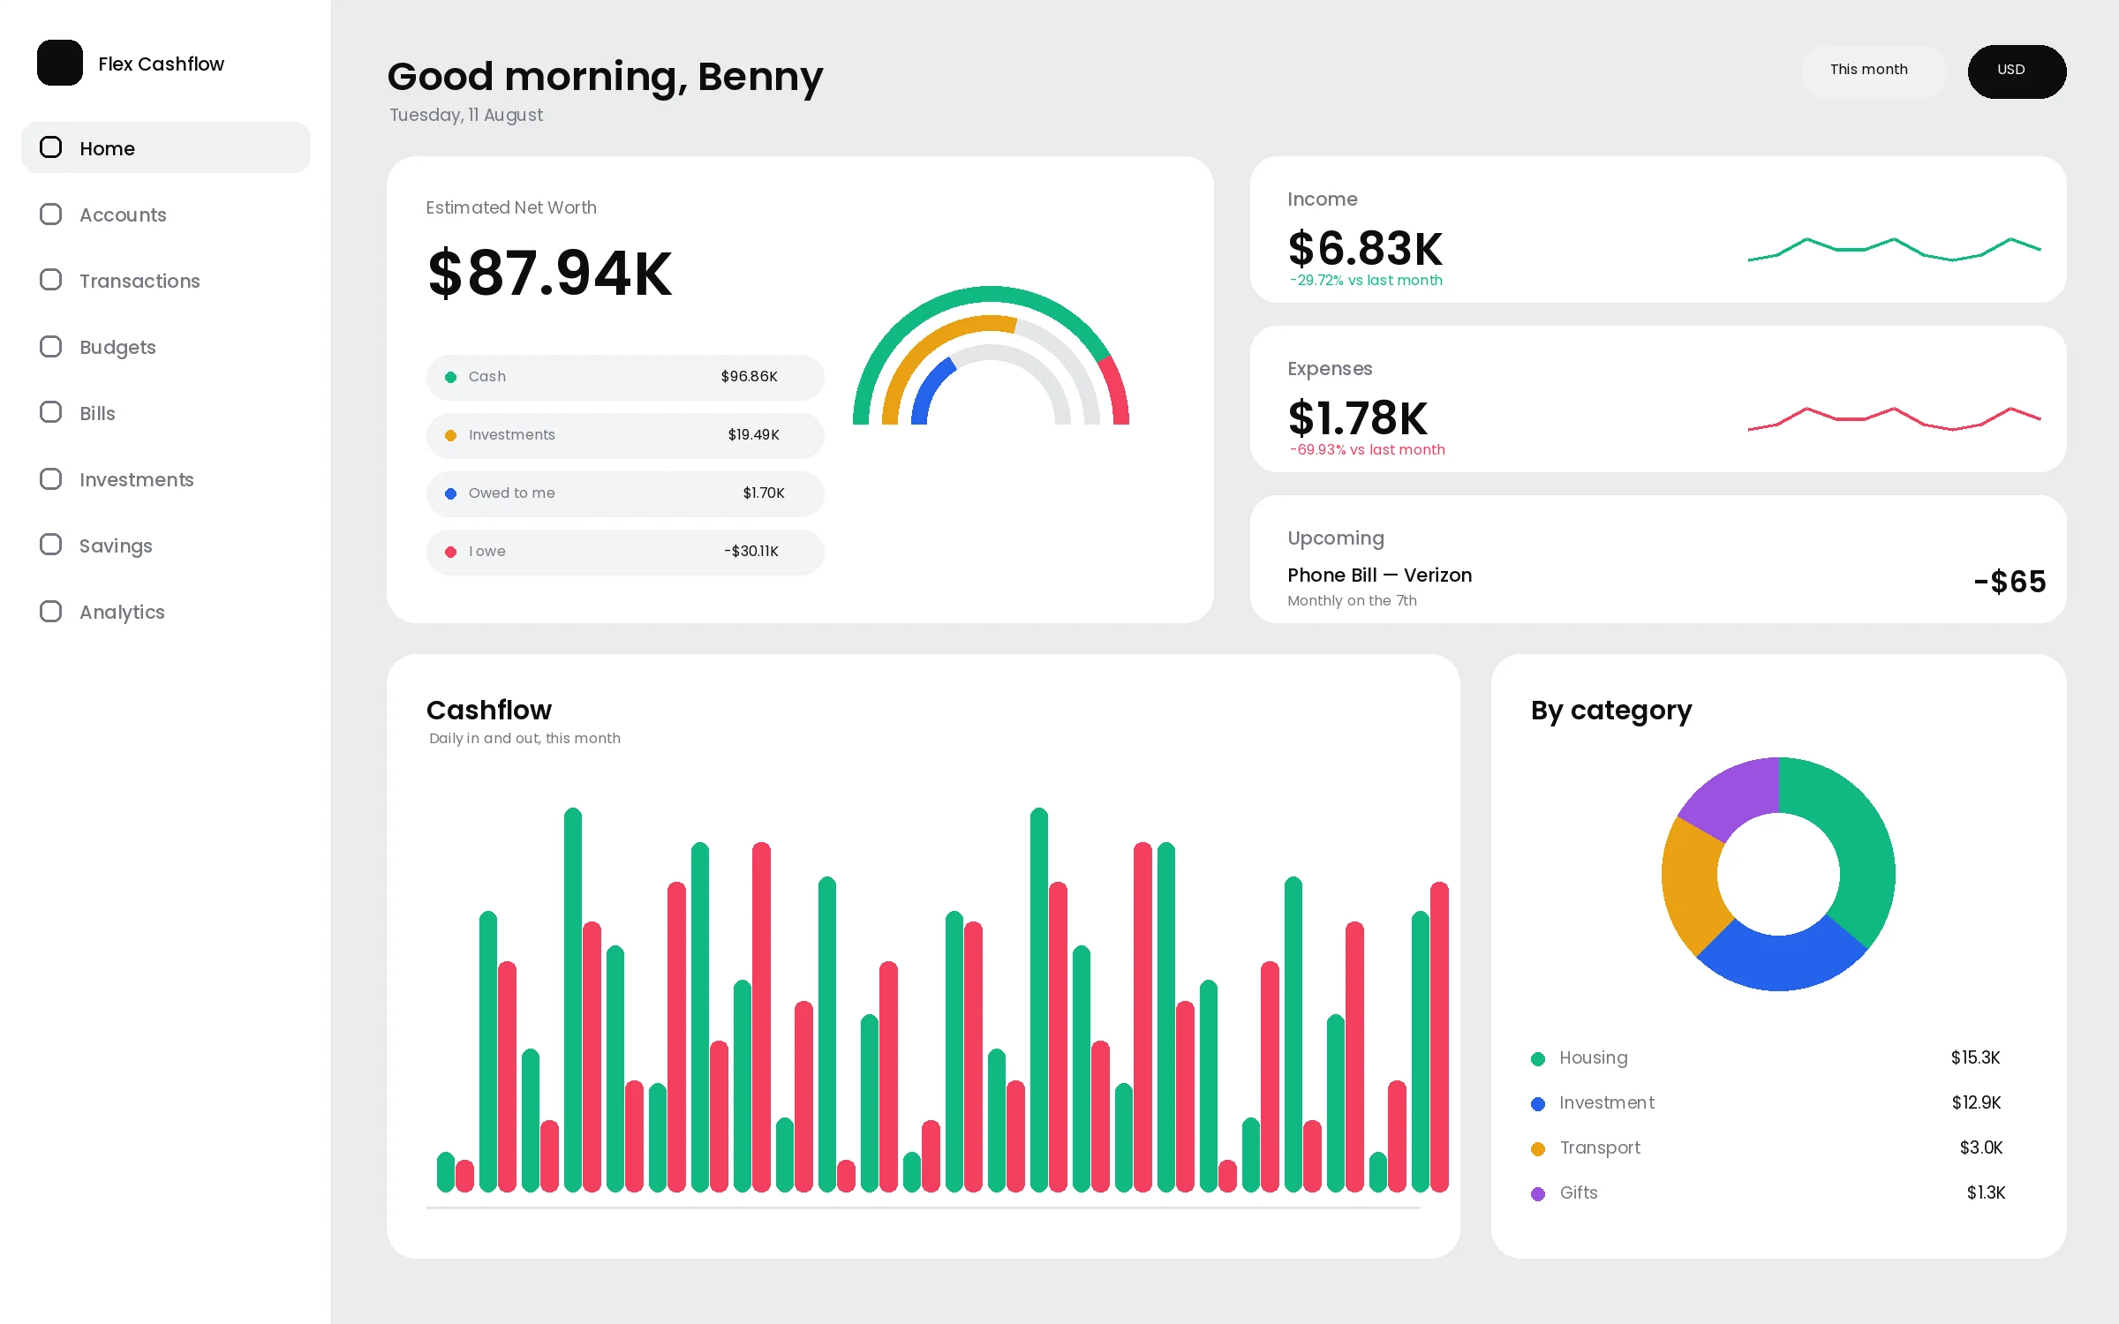The height and width of the screenshot is (1324, 2119).
Task: Click the orange Transport category dot
Action: 1538,1148
